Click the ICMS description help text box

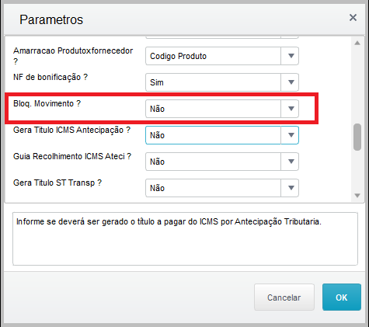point(185,239)
